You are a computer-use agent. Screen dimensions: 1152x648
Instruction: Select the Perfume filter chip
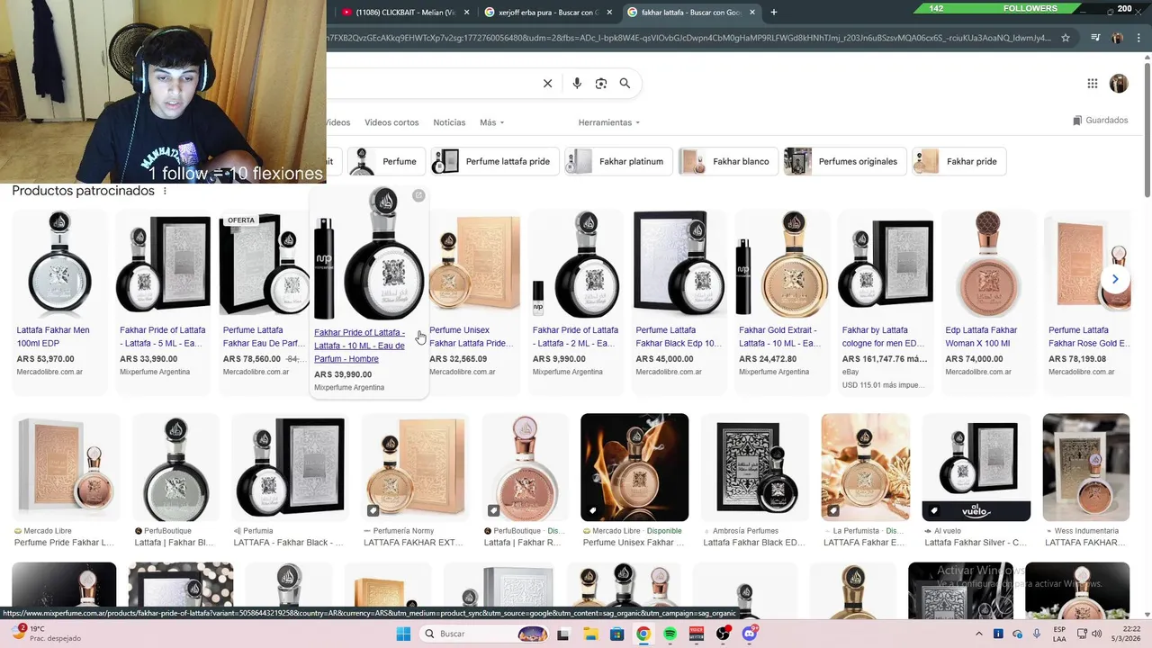(387, 161)
